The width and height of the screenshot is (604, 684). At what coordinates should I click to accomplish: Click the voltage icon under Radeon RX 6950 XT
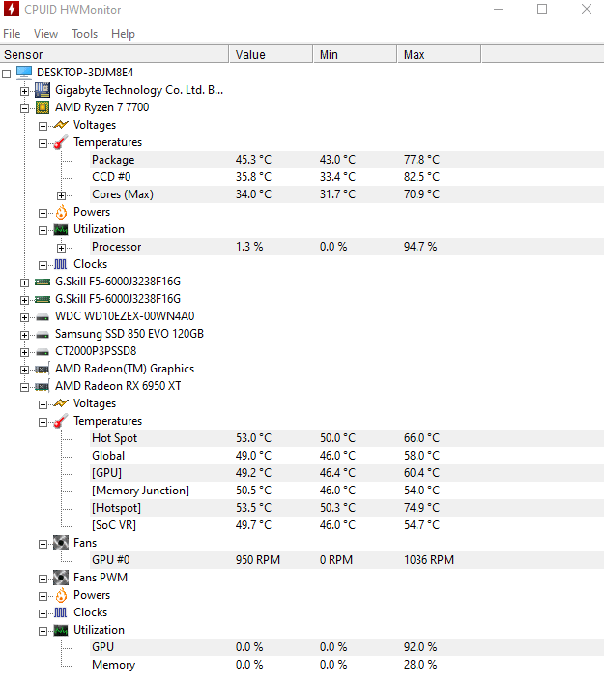click(61, 403)
